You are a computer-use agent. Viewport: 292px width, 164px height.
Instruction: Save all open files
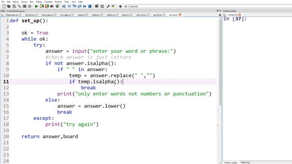(19, 6)
